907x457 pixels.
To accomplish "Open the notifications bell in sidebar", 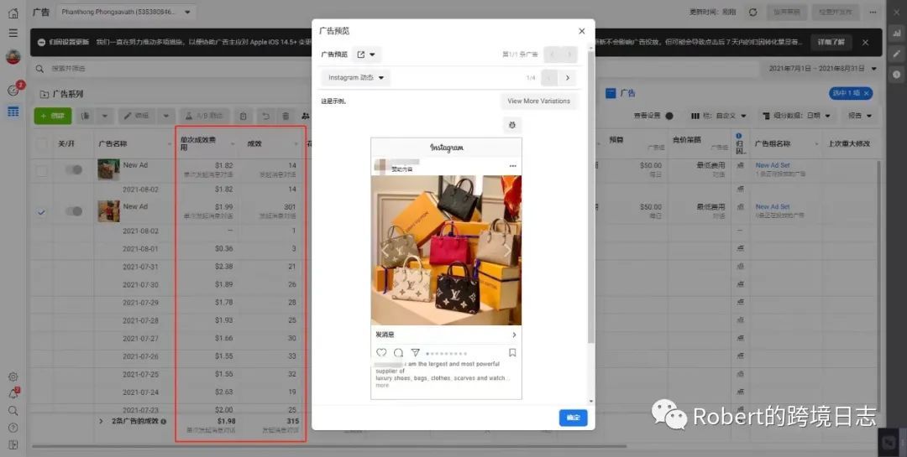I will pyautogui.click(x=13, y=394).
